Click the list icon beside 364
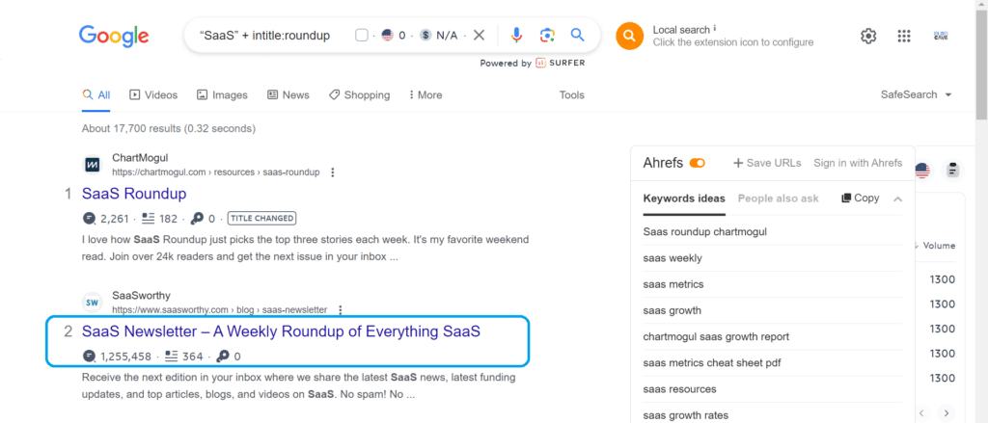This screenshot has height=423, width=988. point(172,357)
